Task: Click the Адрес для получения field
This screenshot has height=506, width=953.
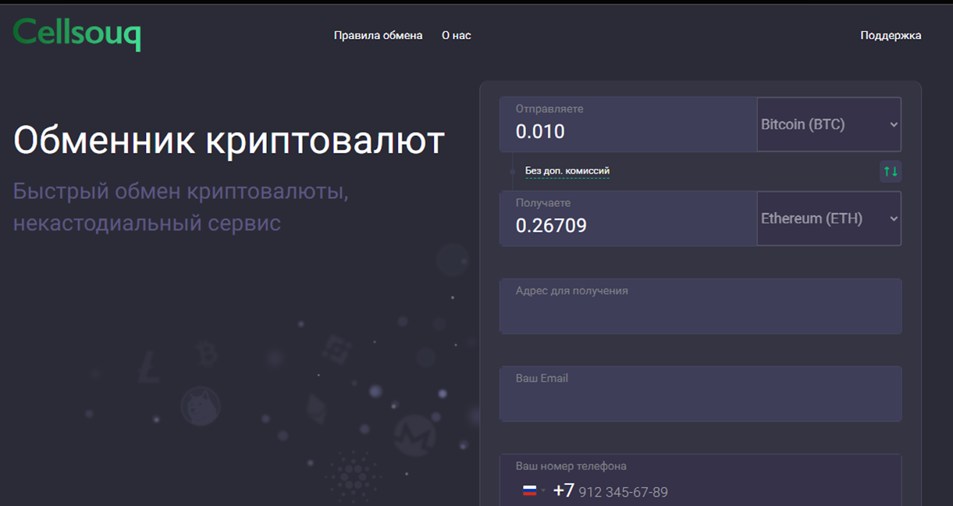Action: click(700, 306)
